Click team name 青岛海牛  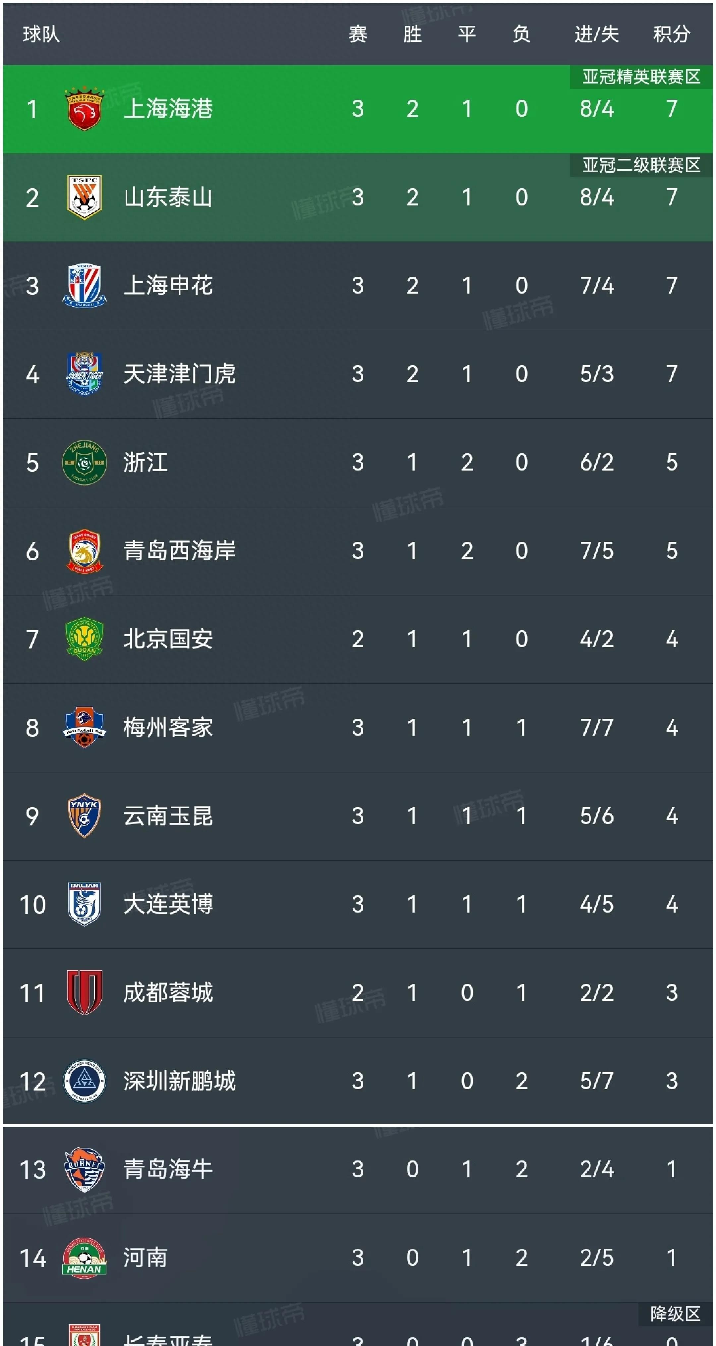(168, 1169)
